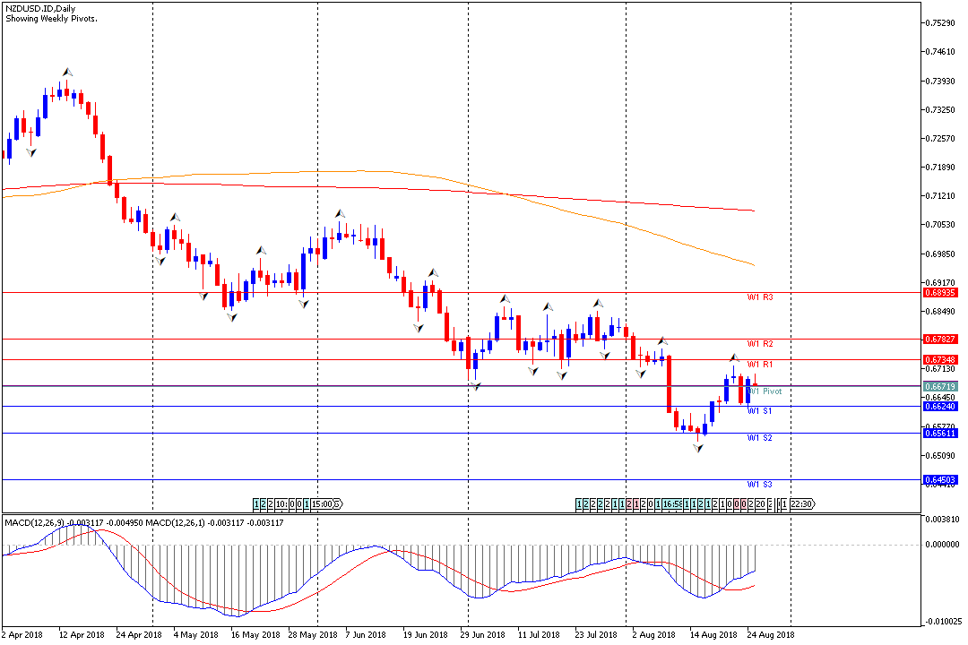968x645 pixels.
Task: Select the W1 R2 resistance label
Action: pos(760,344)
